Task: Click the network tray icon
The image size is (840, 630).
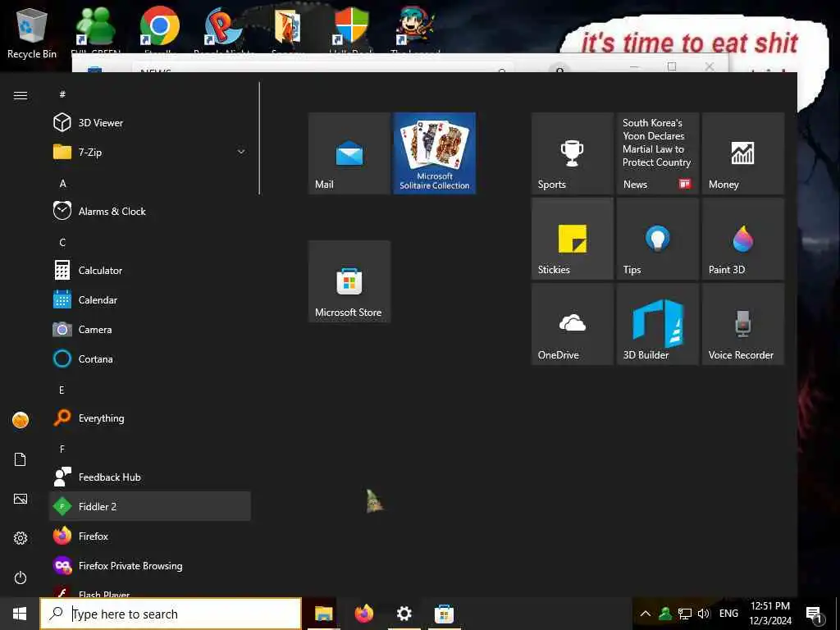Action: click(x=685, y=614)
